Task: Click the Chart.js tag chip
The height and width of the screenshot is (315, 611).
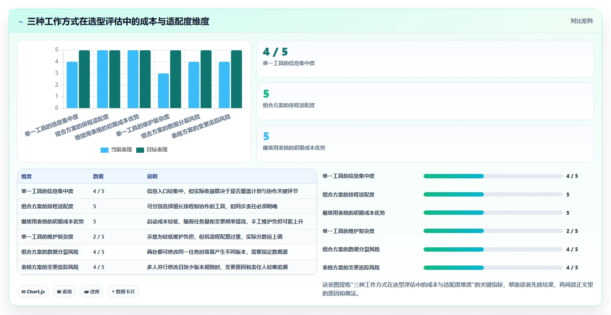Action: 33,292
